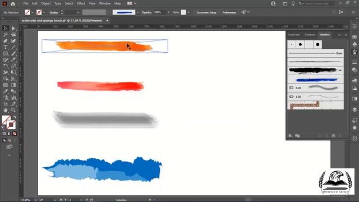This screenshot has width=359, height=202.
Task: Choose the Artboard tool
Action: [6, 104]
